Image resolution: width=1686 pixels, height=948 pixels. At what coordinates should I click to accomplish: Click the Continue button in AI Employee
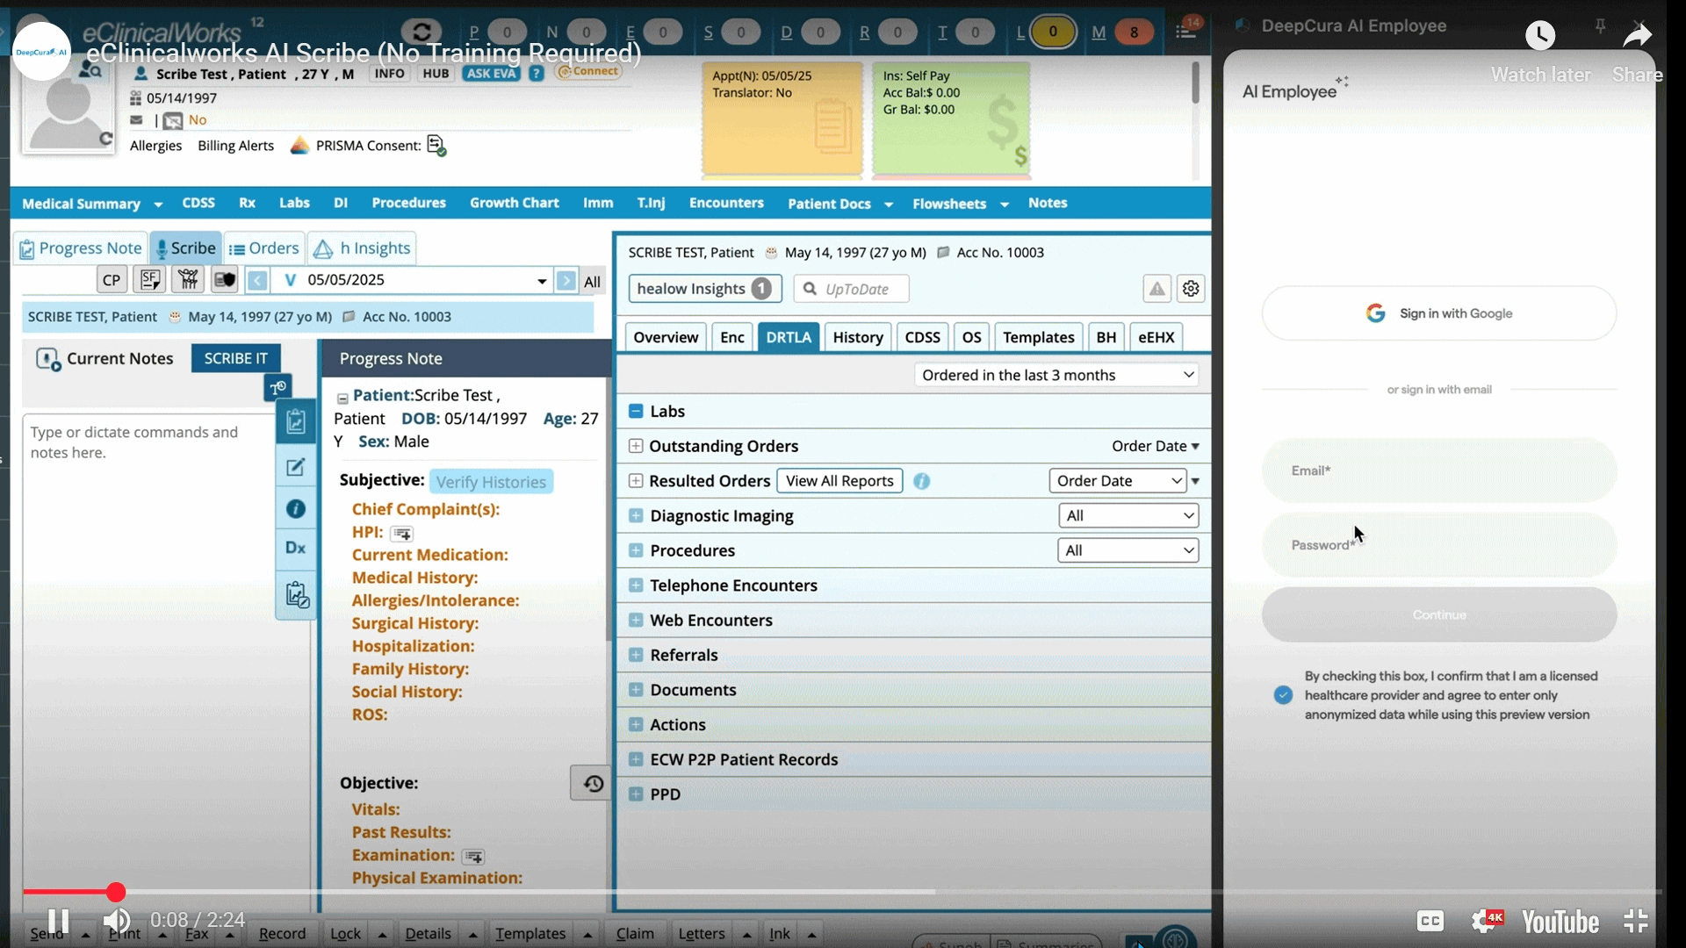pyautogui.click(x=1438, y=614)
